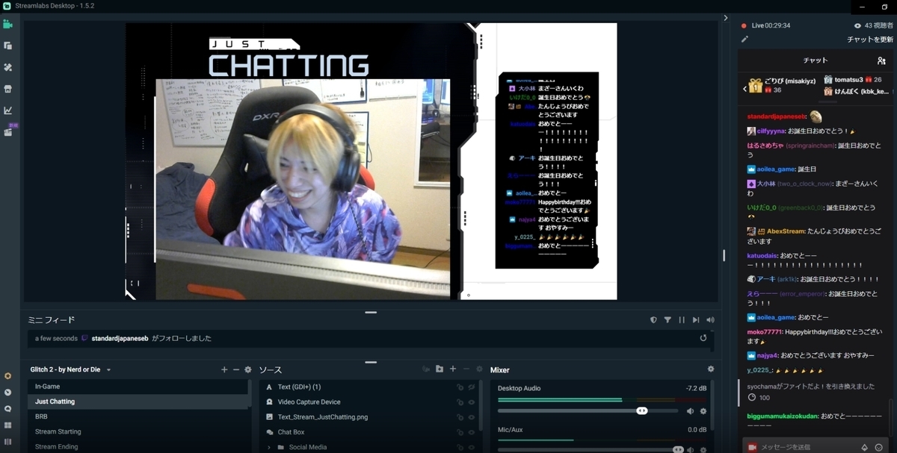Toggle visibility of Text (GDI+) (1) source
This screenshot has width=897, height=453.
472,387
